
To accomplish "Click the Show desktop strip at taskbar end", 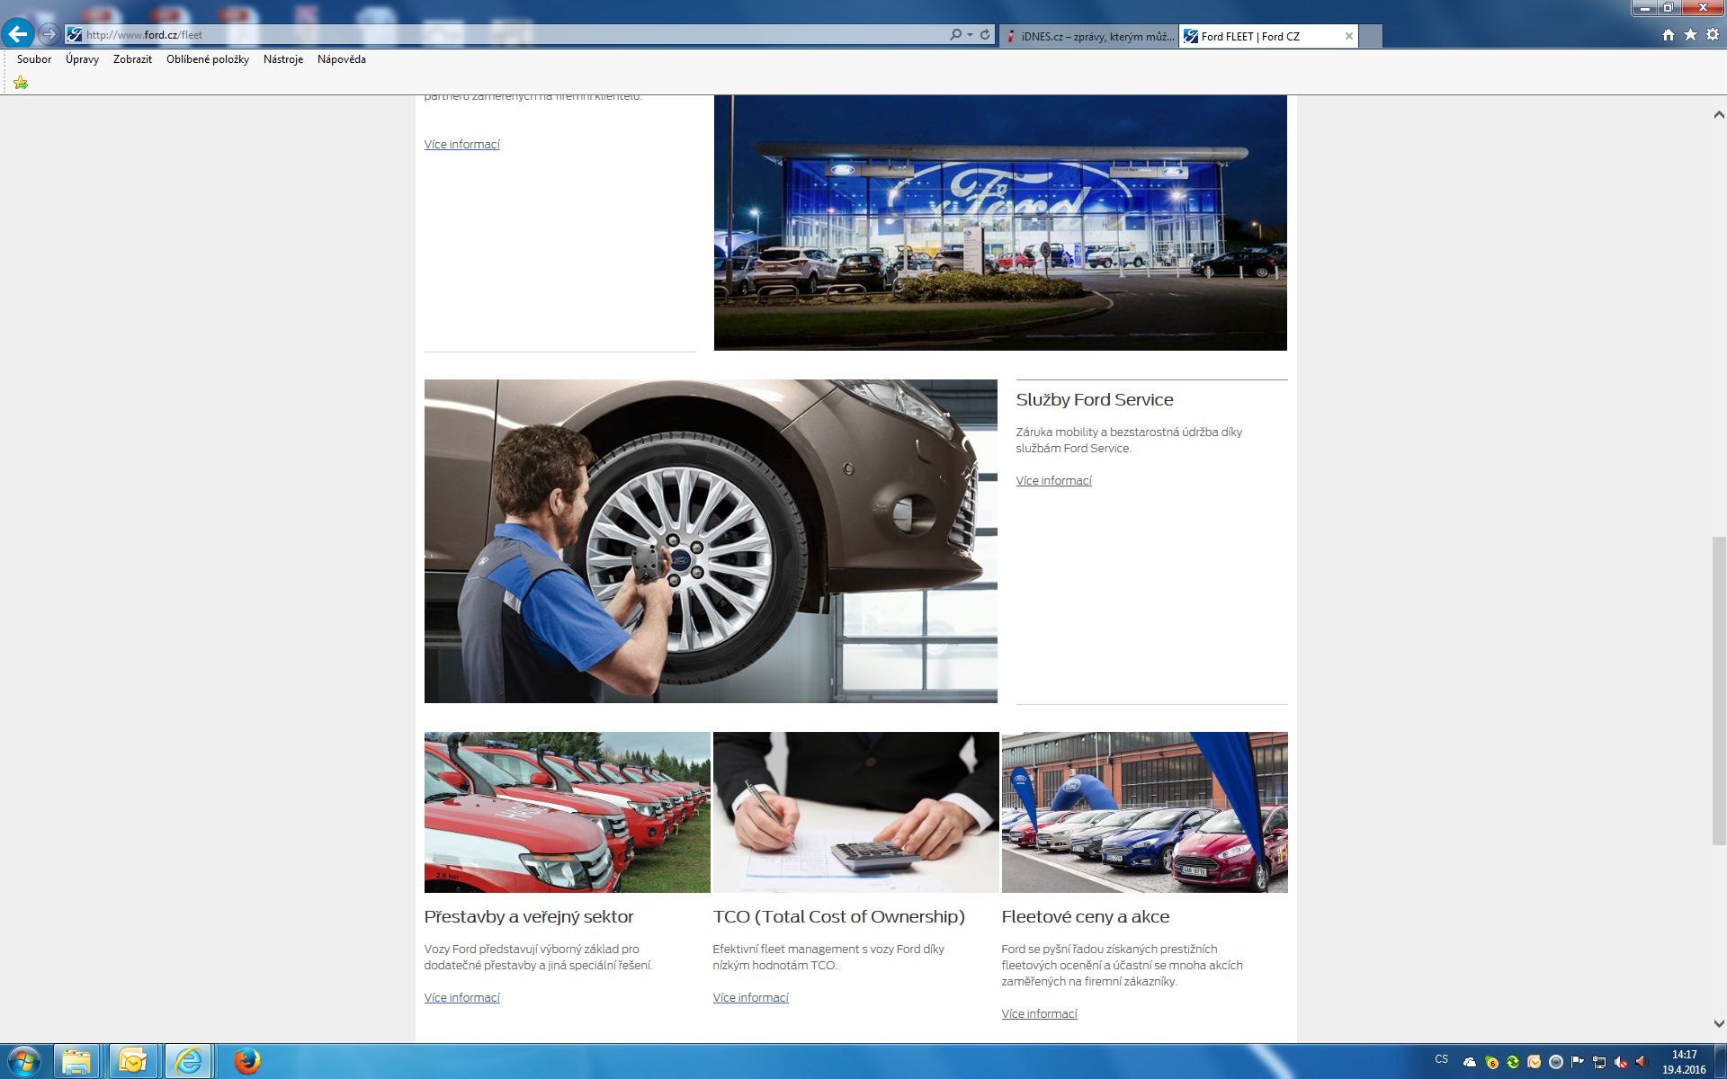I will [x=1720, y=1062].
